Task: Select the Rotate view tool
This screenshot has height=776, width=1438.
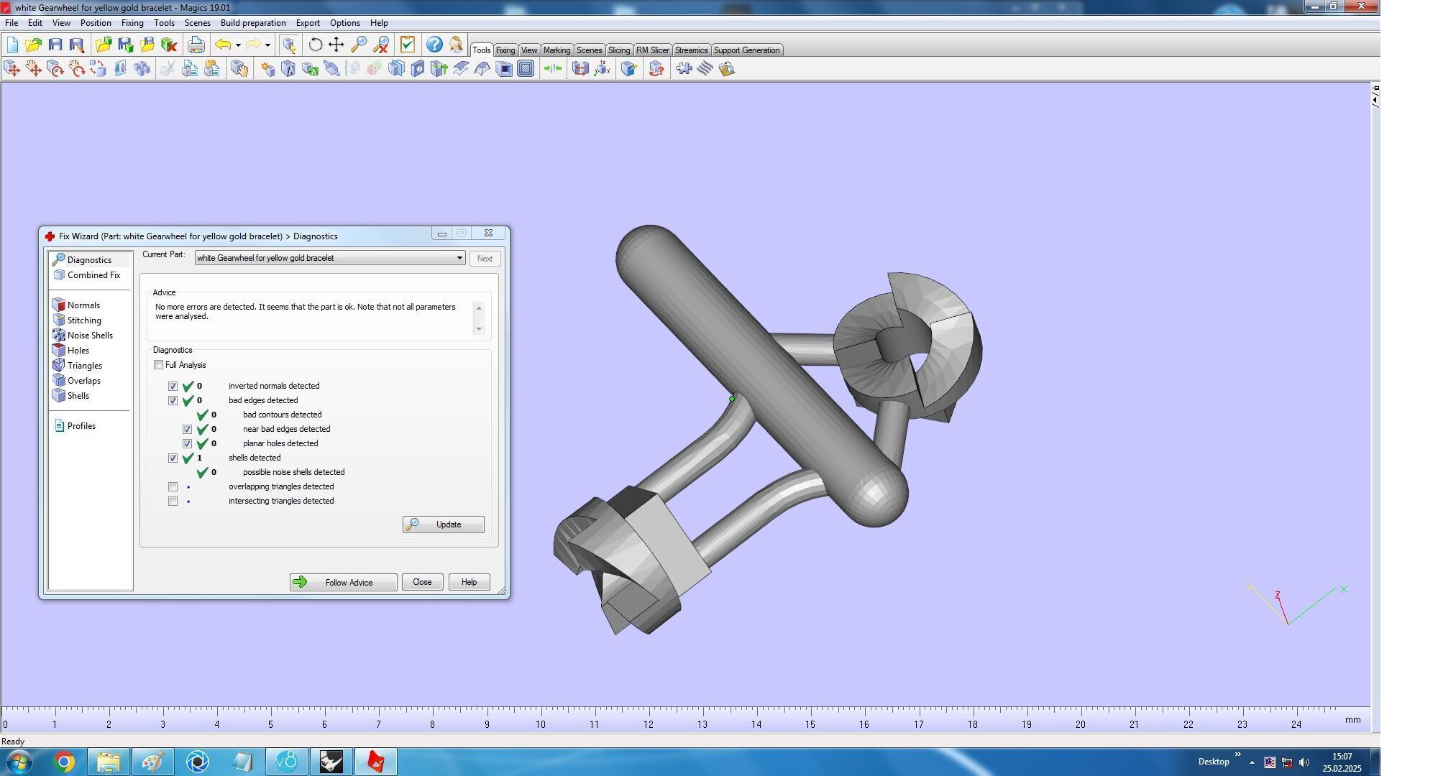Action: point(315,45)
